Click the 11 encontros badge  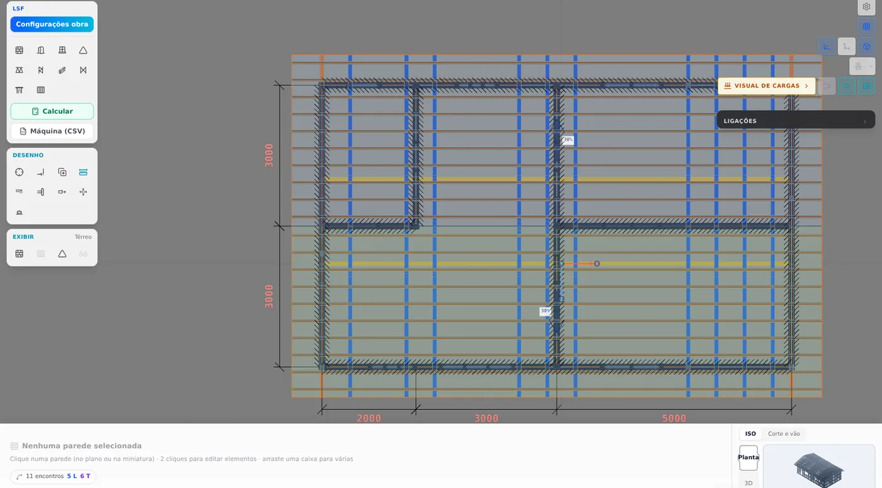[53, 477]
